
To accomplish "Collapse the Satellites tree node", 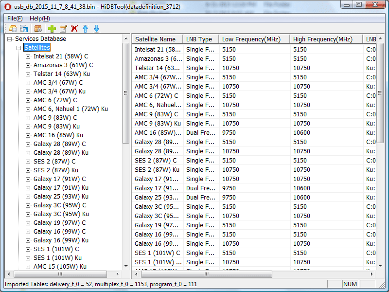I will 19,48.
